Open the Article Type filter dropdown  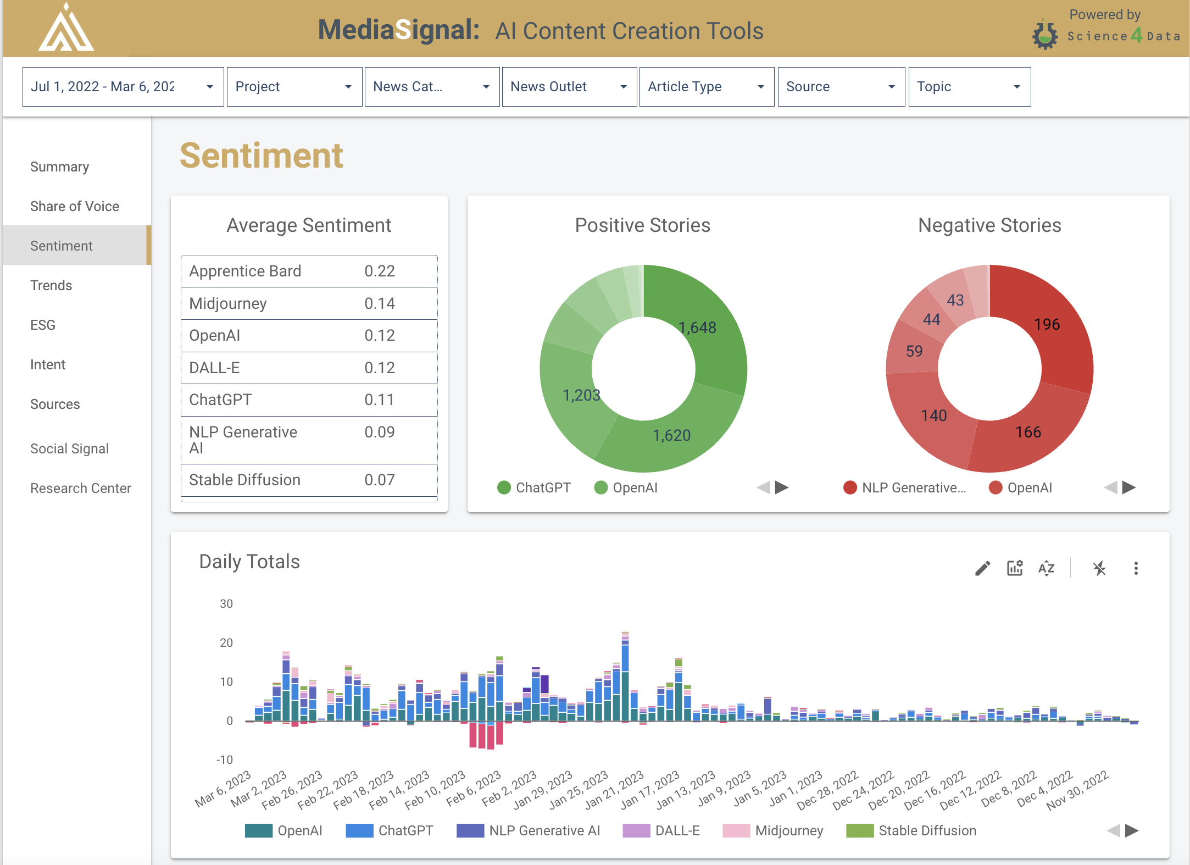[707, 87]
